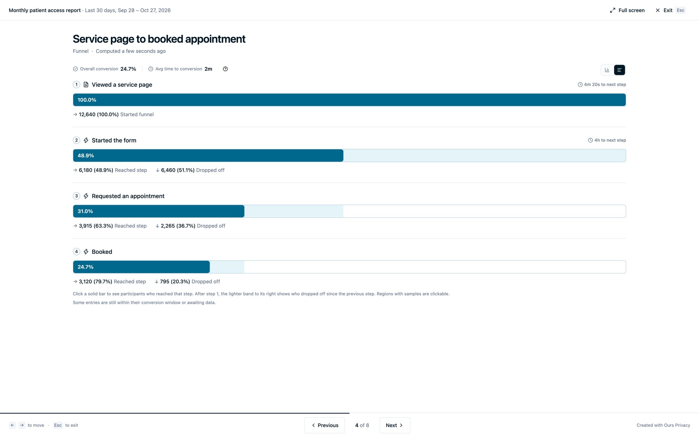Select the horizontal bars funnel view

coord(619,70)
